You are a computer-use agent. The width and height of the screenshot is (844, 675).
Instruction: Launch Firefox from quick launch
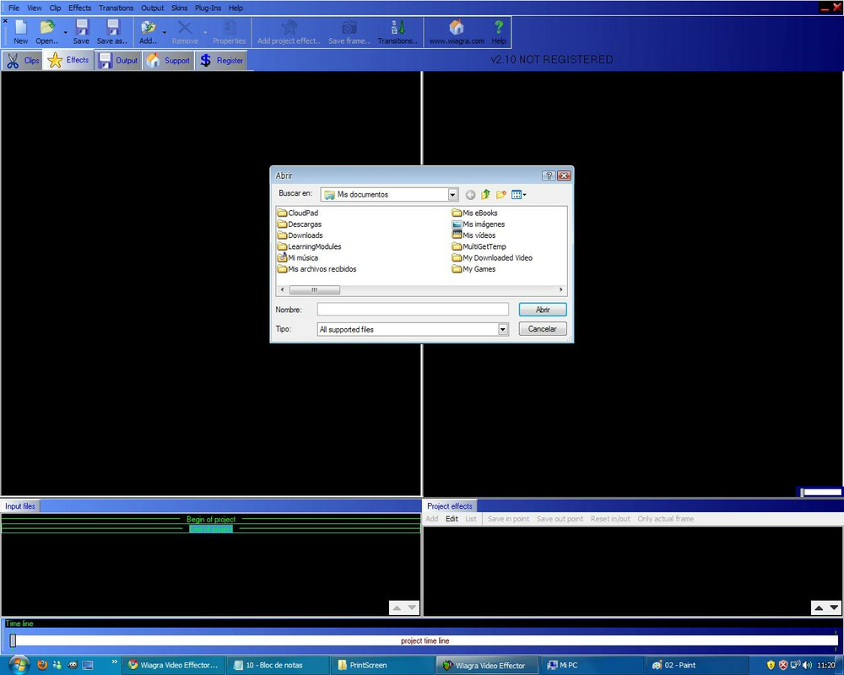tap(42, 665)
